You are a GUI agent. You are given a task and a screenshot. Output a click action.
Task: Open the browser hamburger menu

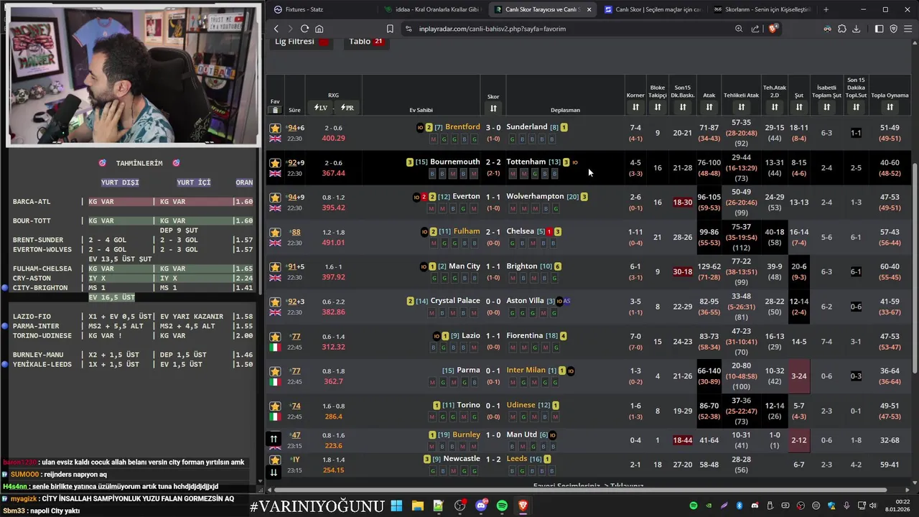click(x=908, y=29)
